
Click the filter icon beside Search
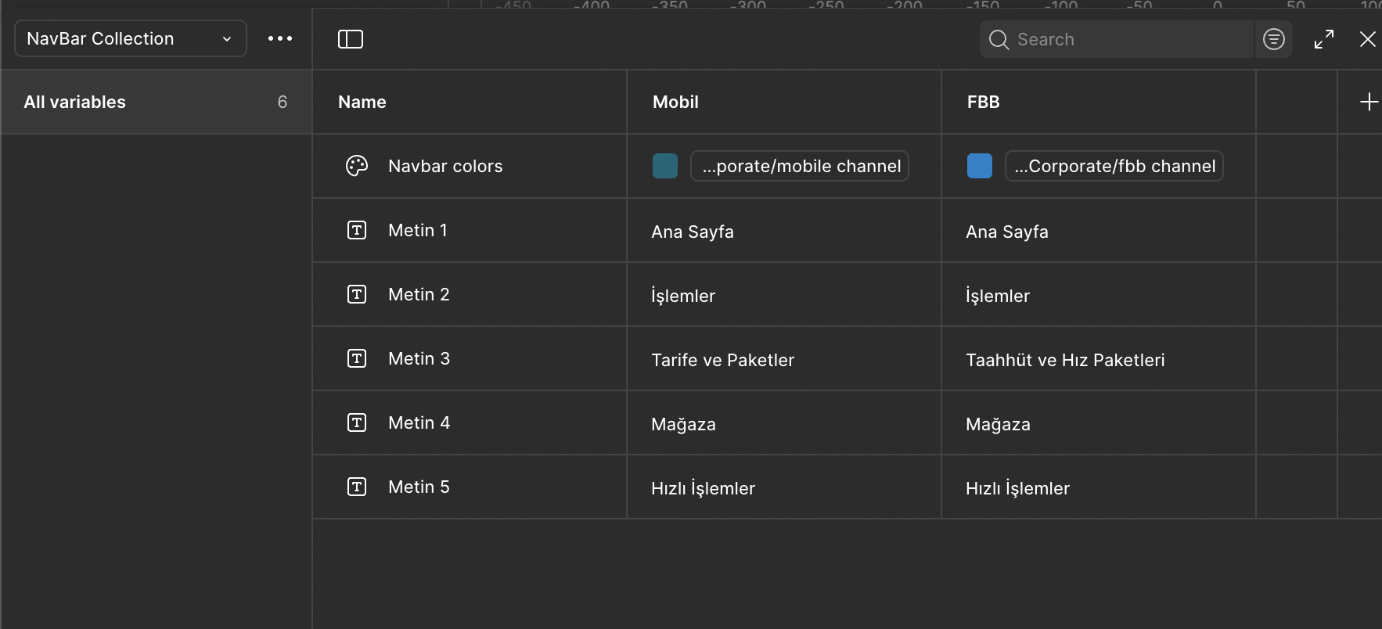[x=1273, y=39]
